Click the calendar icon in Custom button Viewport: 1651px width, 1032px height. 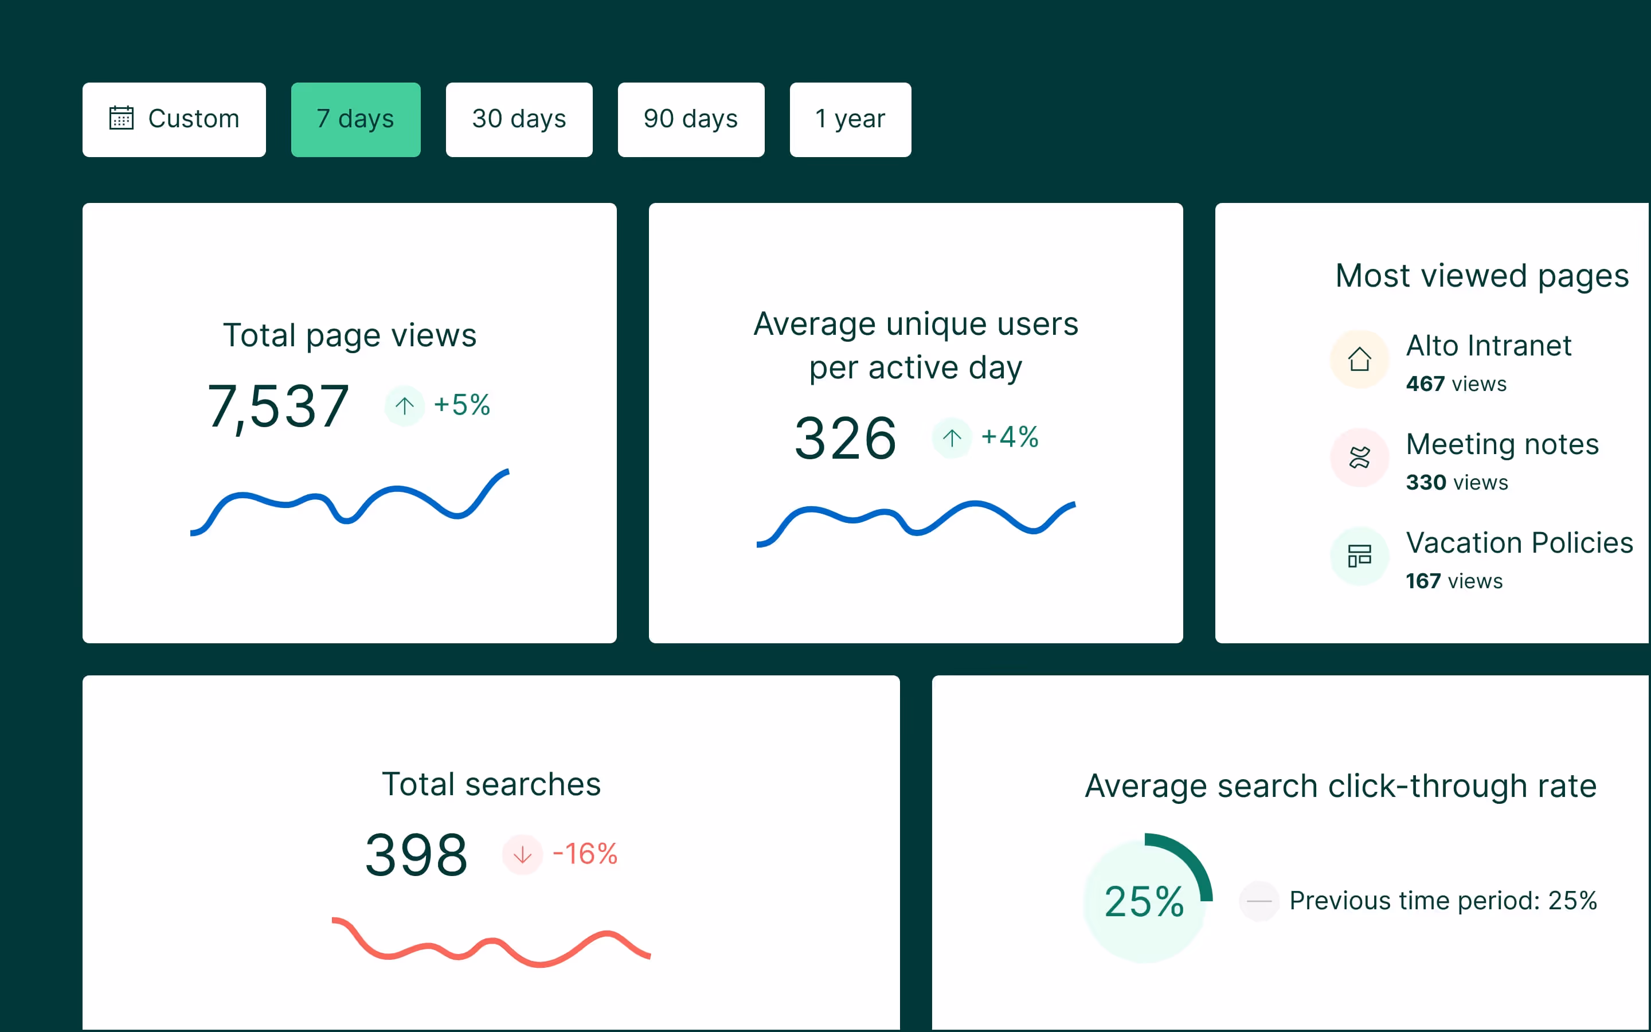point(122,118)
